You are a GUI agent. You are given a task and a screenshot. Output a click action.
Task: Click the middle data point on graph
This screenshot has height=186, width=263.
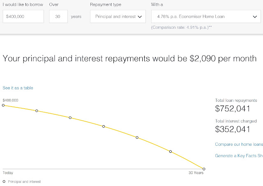[x=104, y=126]
